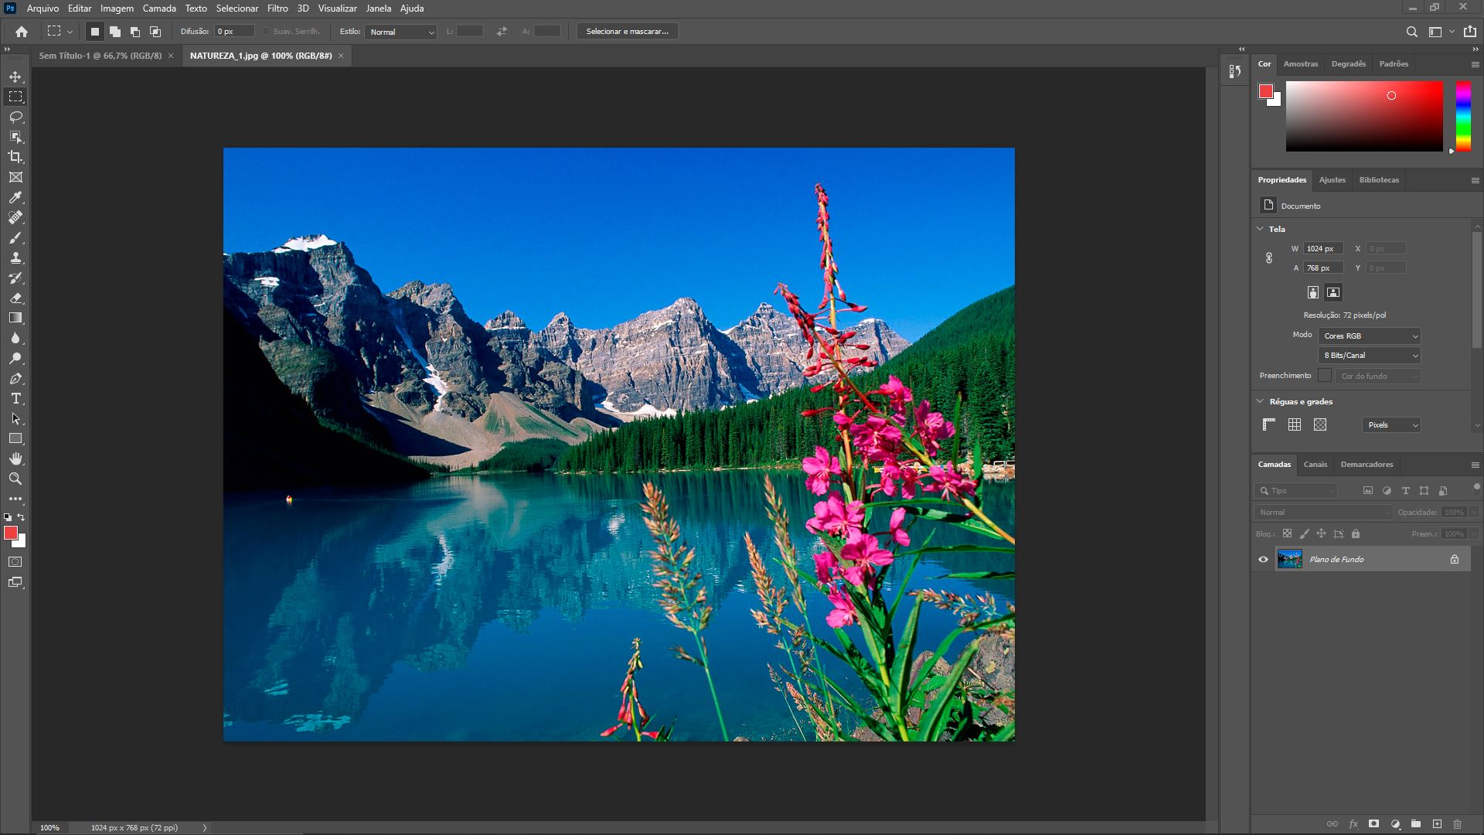Viewport: 1484px width, 835px height.
Task: Switch to the Canais tab
Action: [x=1315, y=464]
